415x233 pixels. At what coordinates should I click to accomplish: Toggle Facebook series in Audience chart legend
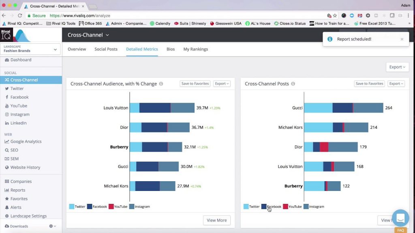(97, 207)
